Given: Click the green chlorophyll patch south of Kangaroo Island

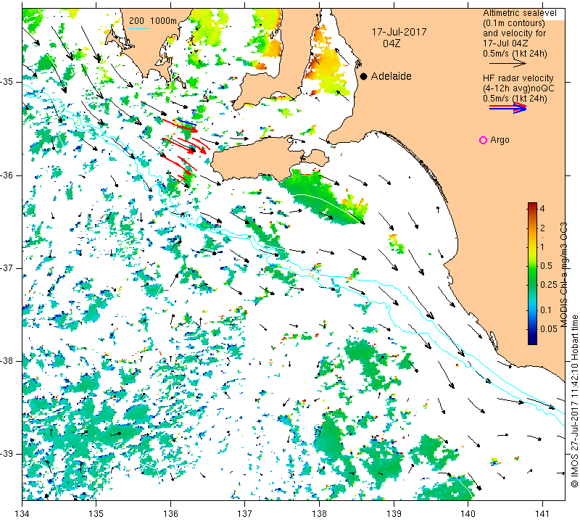Looking at the screenshot, I should pyautogui.click(x=323, y=198).
